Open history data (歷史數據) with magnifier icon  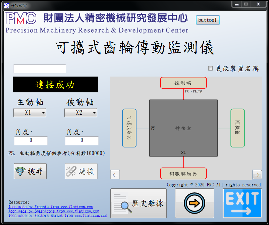point(139,204)
